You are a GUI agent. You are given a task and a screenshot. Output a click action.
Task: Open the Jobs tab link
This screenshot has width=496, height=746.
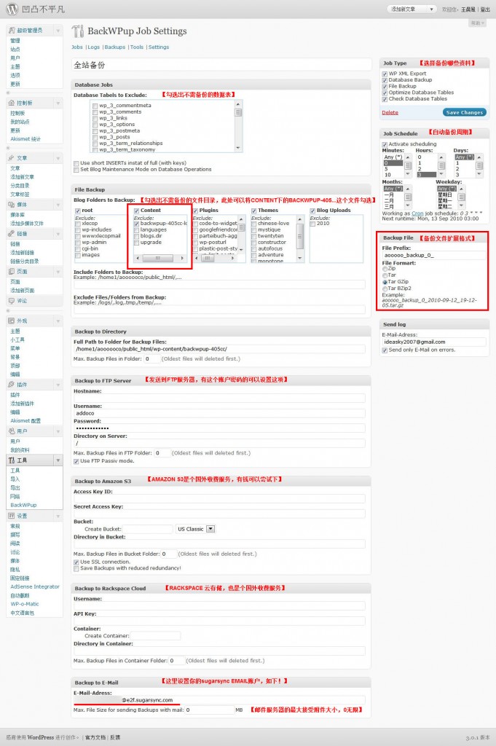coord(77,47)
